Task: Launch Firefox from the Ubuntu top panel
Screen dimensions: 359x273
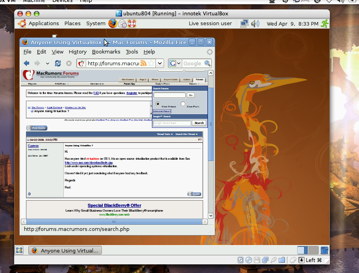Action: pos(113,23)
